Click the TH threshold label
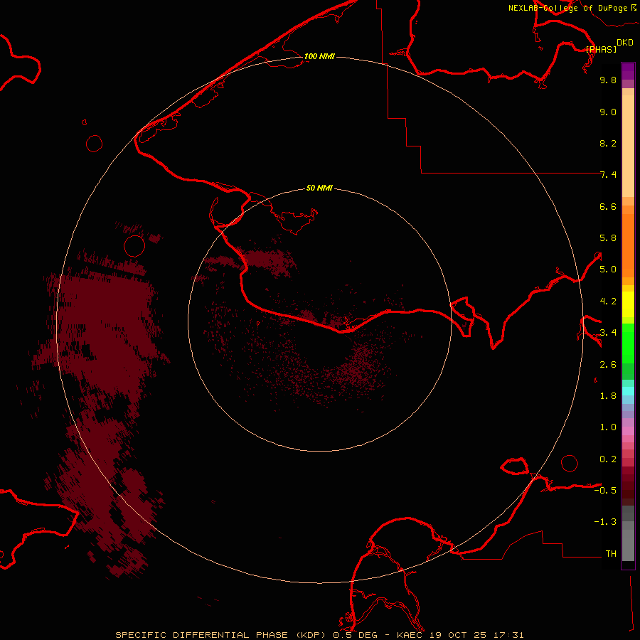Screen dimensions: 640x640 [x=611, y=554]
